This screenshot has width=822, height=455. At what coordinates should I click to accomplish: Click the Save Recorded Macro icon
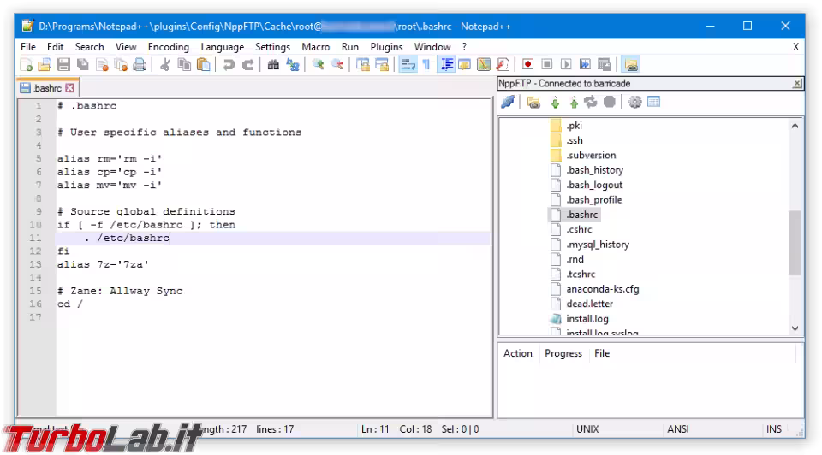[x=605, y=64]
